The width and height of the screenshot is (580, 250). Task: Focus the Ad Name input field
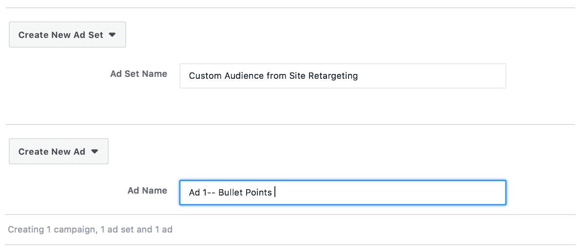pos(343,193)
